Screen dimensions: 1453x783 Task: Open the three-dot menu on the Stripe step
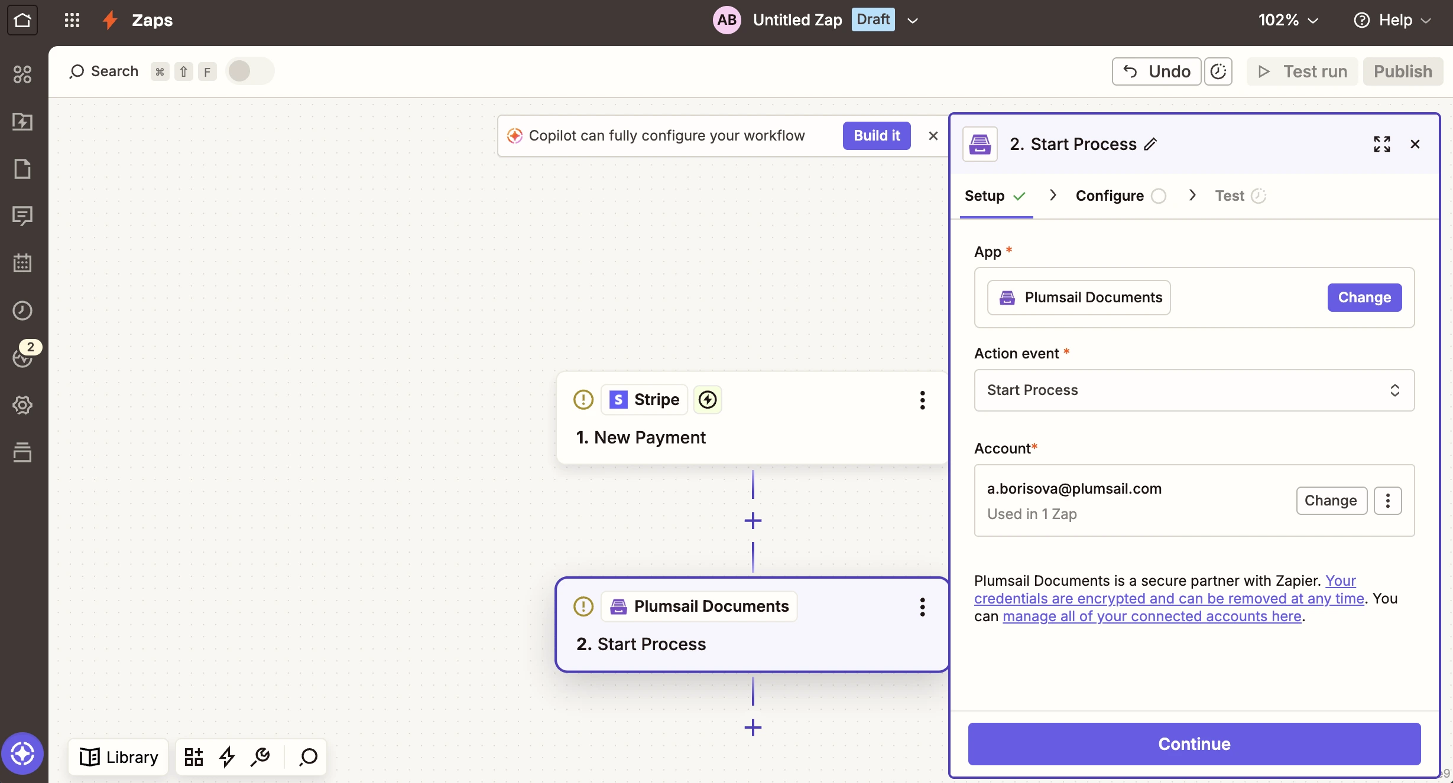pyautogui.click(x=922, y=400)
